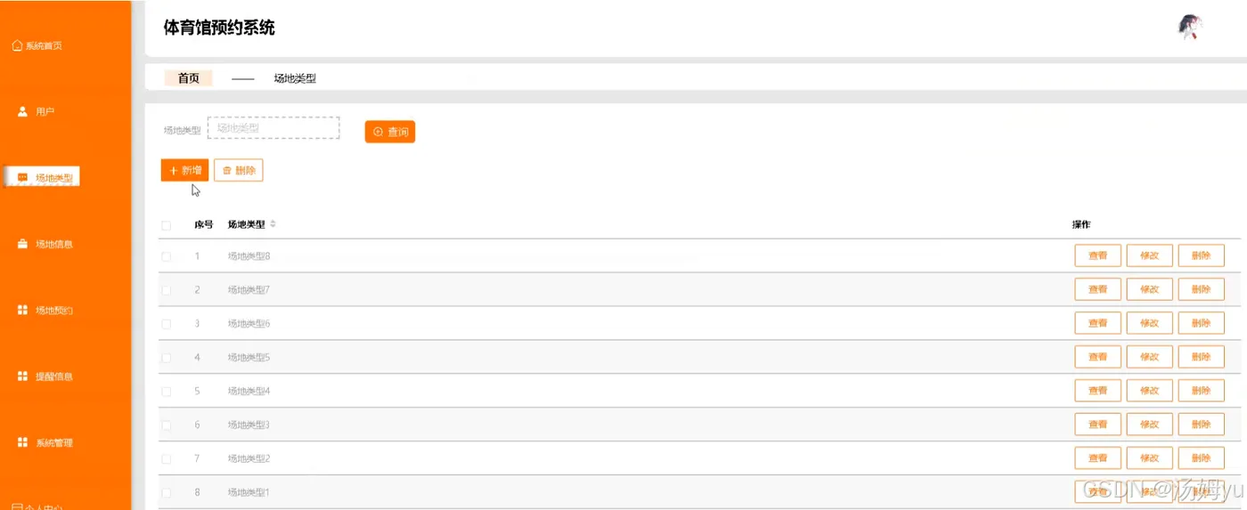Click the 场地信息 briefcase icon
1247x510 pixels.
pyautogui.click(x=23, y=244)
